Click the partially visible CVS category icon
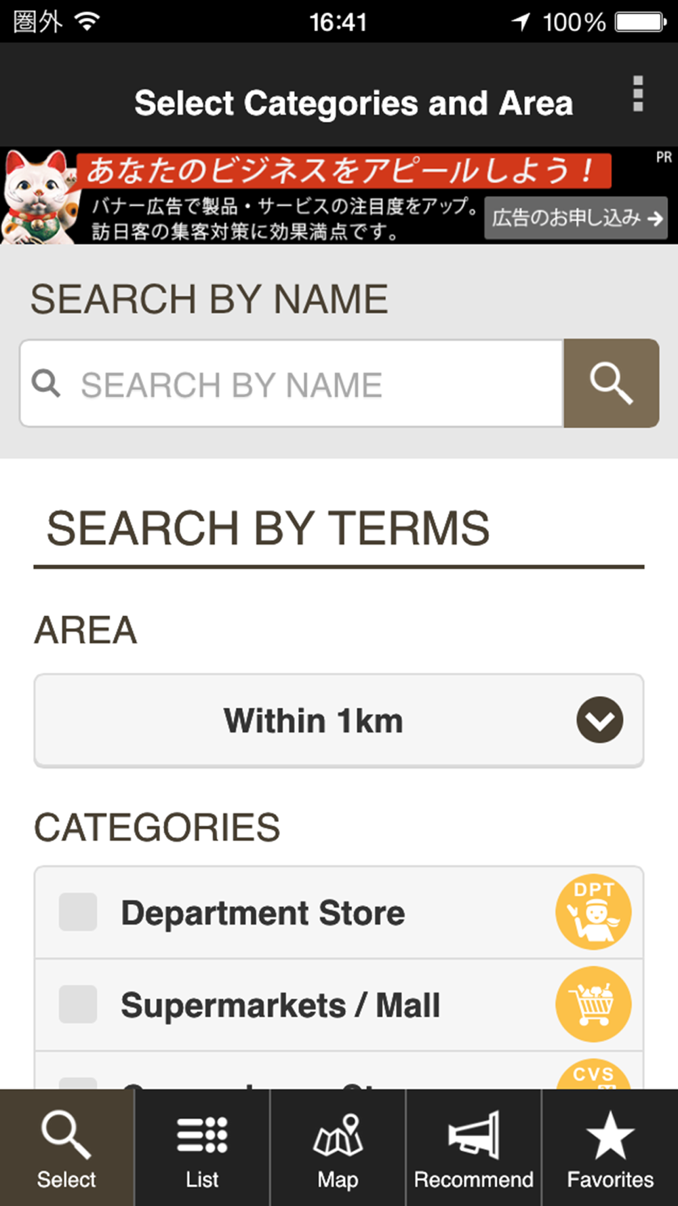678x1206 pixels. pos(595,1074)
